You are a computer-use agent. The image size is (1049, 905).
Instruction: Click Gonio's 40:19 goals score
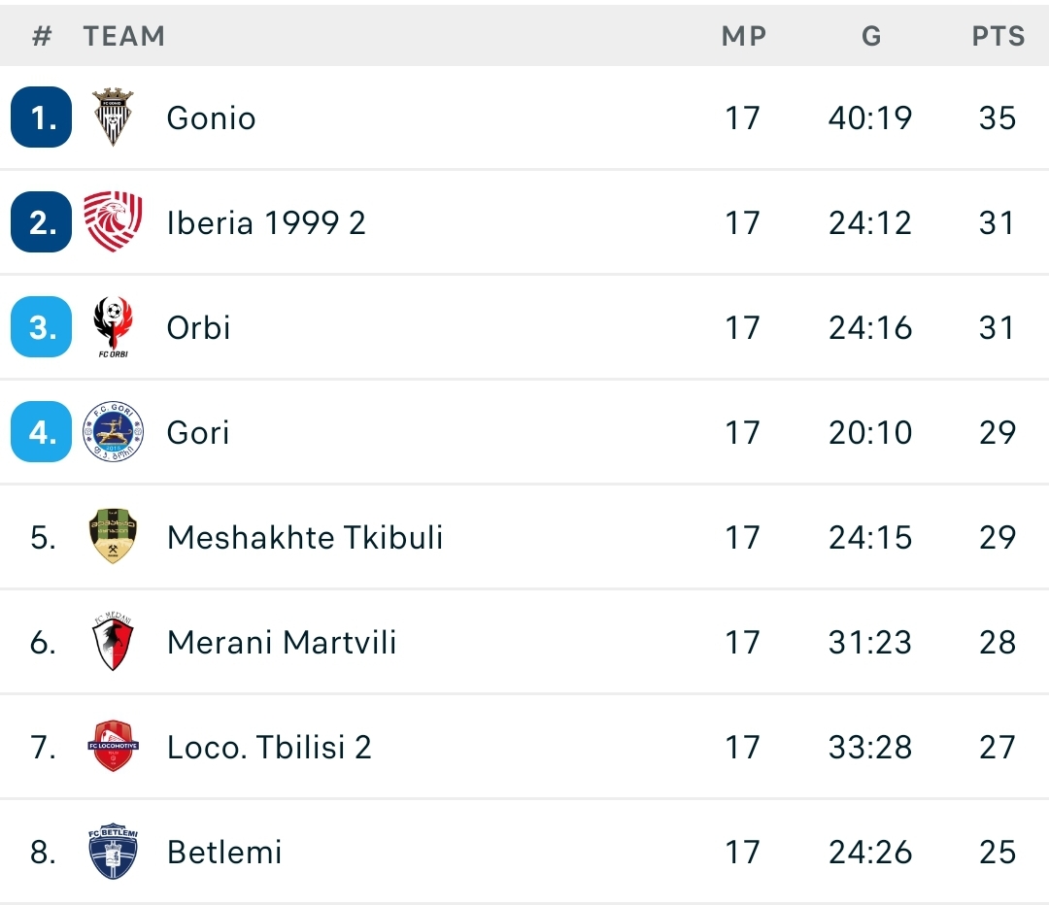coord(870,117)
